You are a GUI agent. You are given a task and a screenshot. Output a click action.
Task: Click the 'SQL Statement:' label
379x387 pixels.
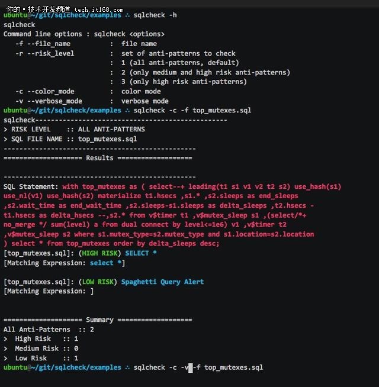(31, 186)
